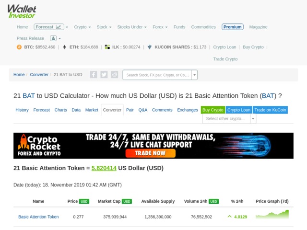Share page via Reddit icon
Image resolution: width=307 pixels, height=230 pixels.
115,75
